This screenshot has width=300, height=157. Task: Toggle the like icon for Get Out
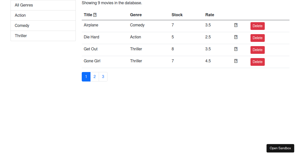click(x=235, y=49)
